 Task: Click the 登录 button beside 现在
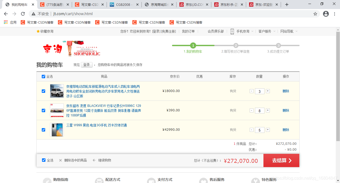tap(87, 65)
